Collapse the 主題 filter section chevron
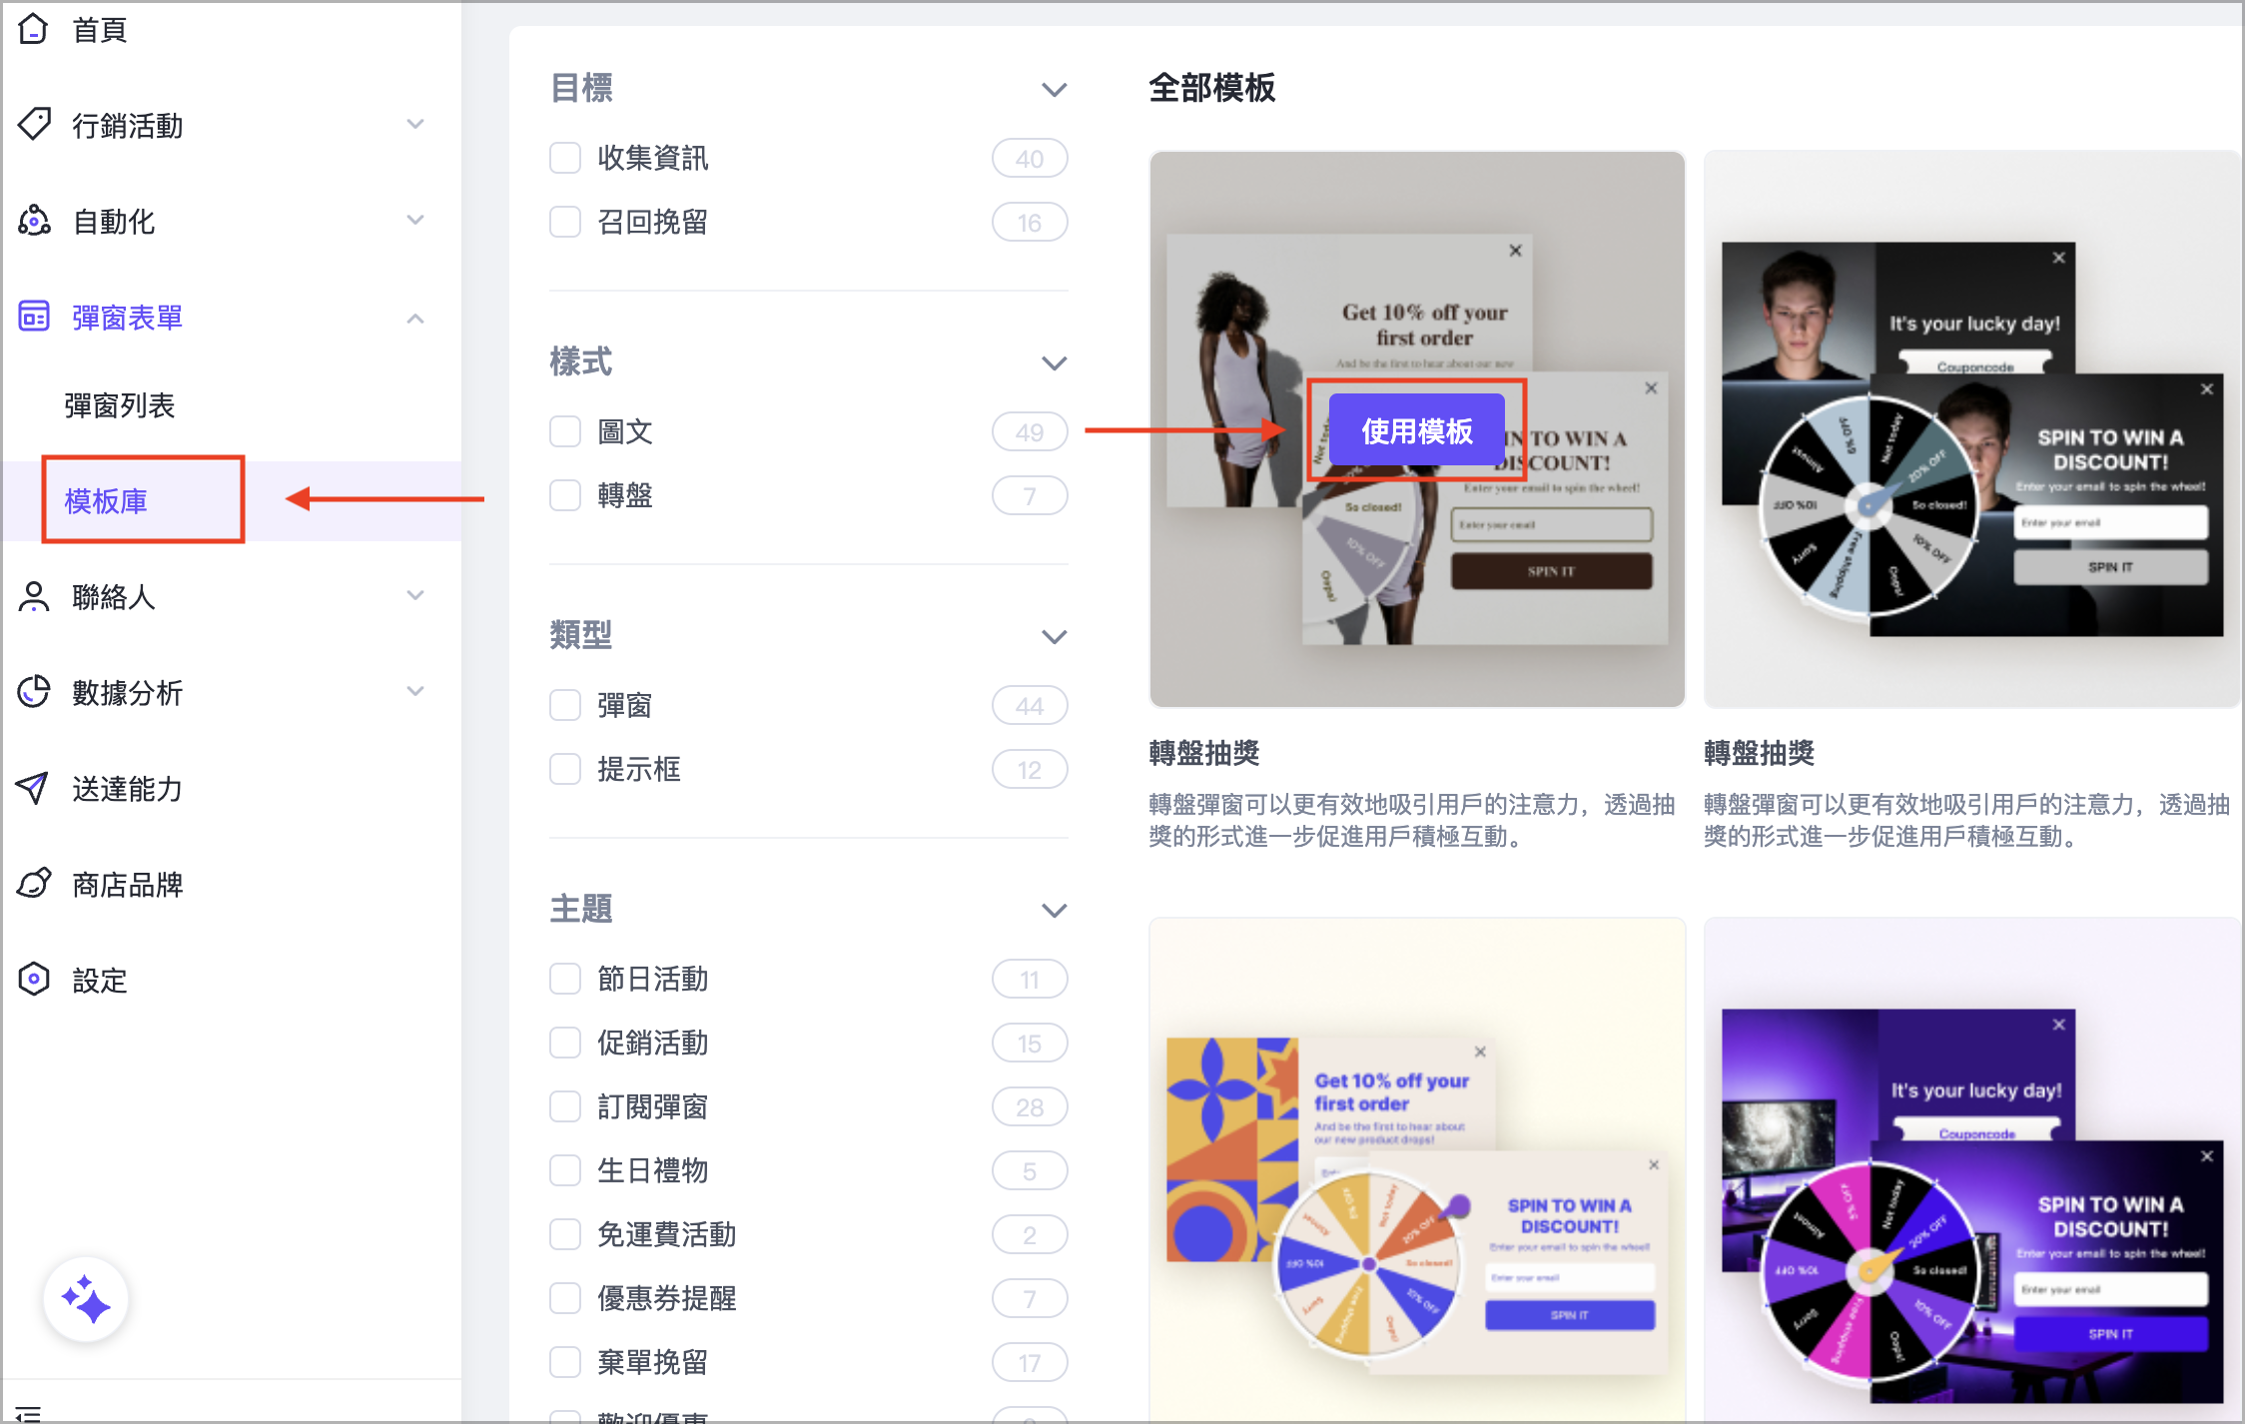The width and height of the screenshot is (2245, 1424). (x=1054, y=910)
